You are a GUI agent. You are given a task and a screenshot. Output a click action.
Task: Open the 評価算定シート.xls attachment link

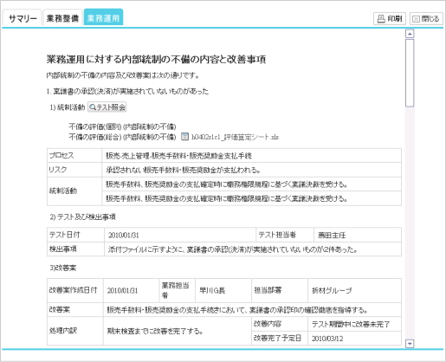(x=235, y=137)
